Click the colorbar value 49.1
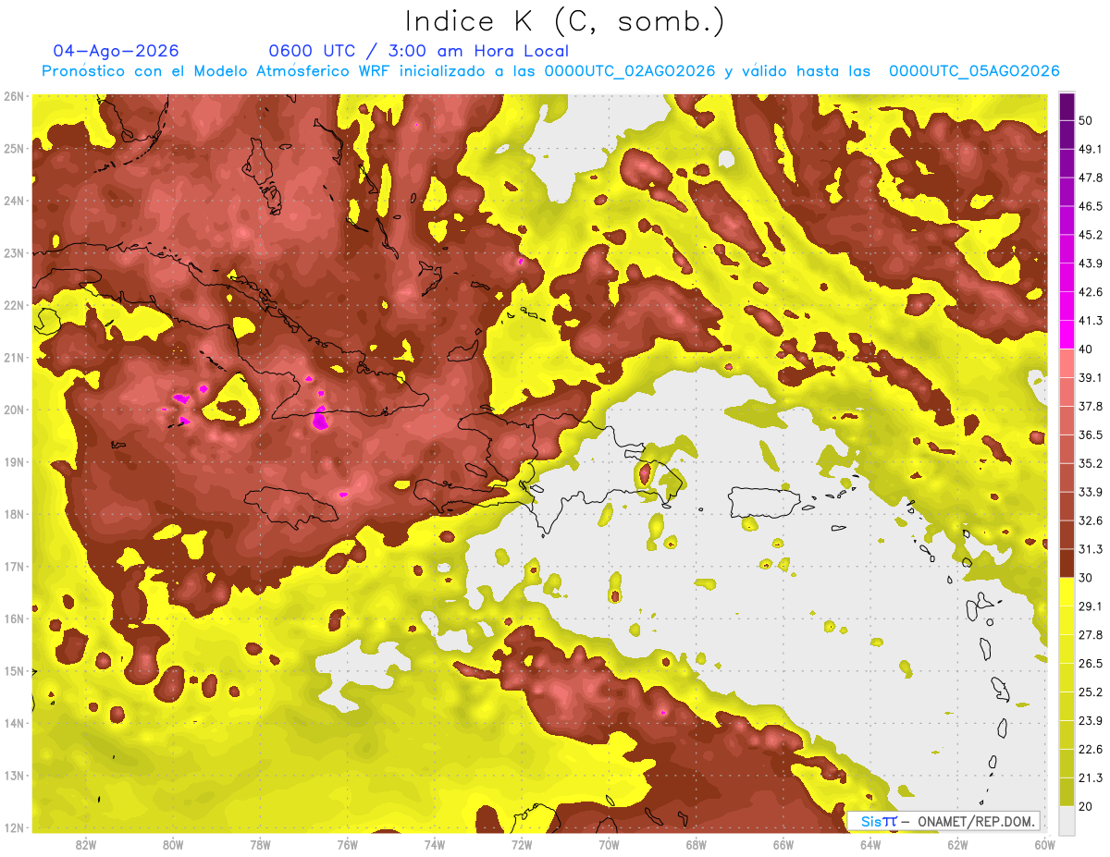Screen dimensions: 1110x857 (1090, 149)
